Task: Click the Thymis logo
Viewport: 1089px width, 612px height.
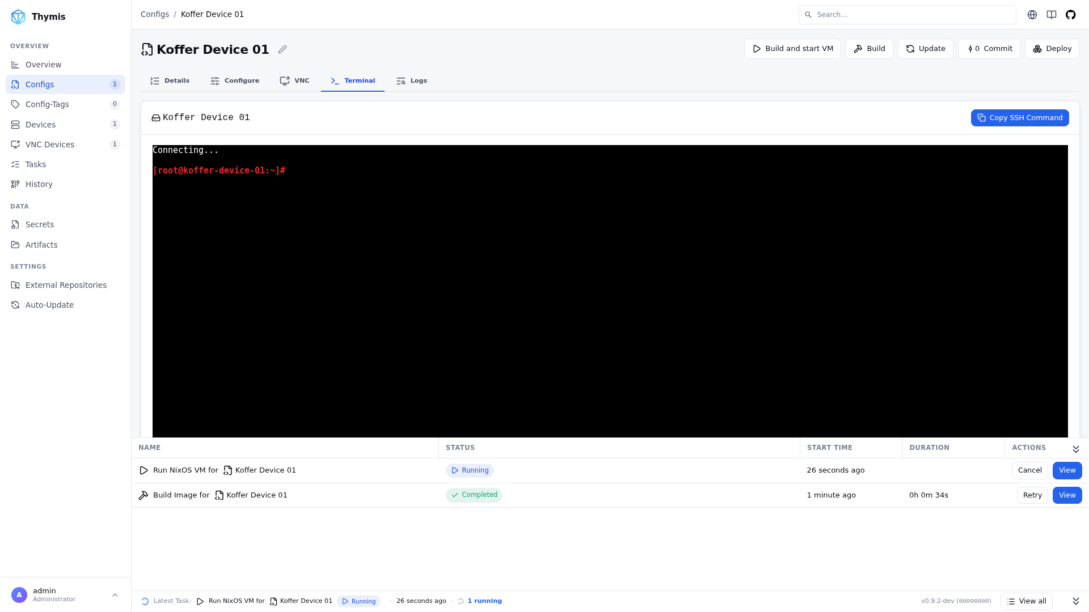Action: 18,16
